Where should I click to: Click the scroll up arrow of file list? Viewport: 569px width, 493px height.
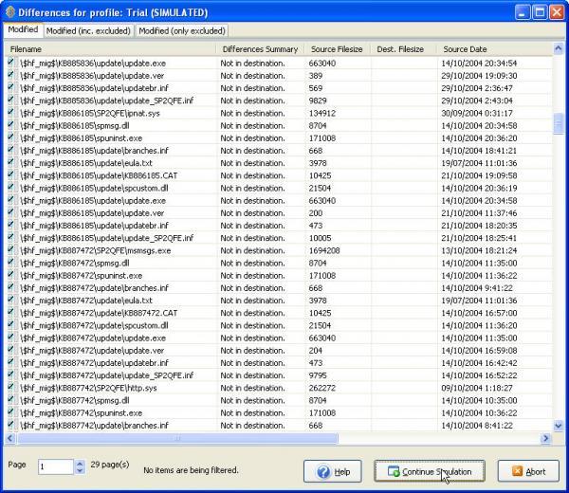(x=559, y=48)
